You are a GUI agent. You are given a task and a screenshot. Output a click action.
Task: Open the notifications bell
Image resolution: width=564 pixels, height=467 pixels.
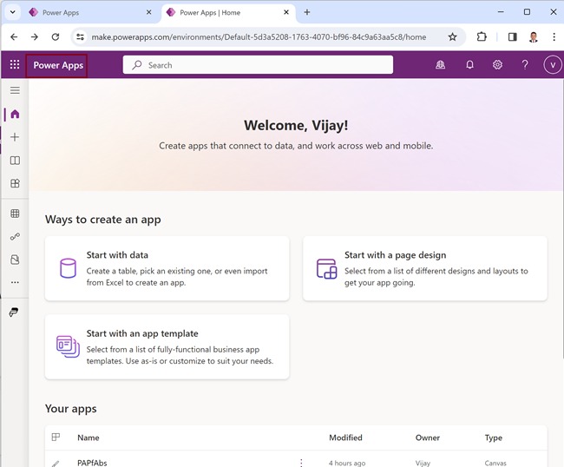469,65
